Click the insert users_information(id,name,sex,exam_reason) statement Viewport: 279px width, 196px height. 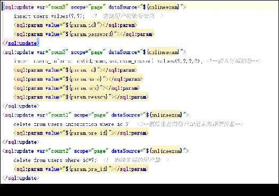[108, 61]
